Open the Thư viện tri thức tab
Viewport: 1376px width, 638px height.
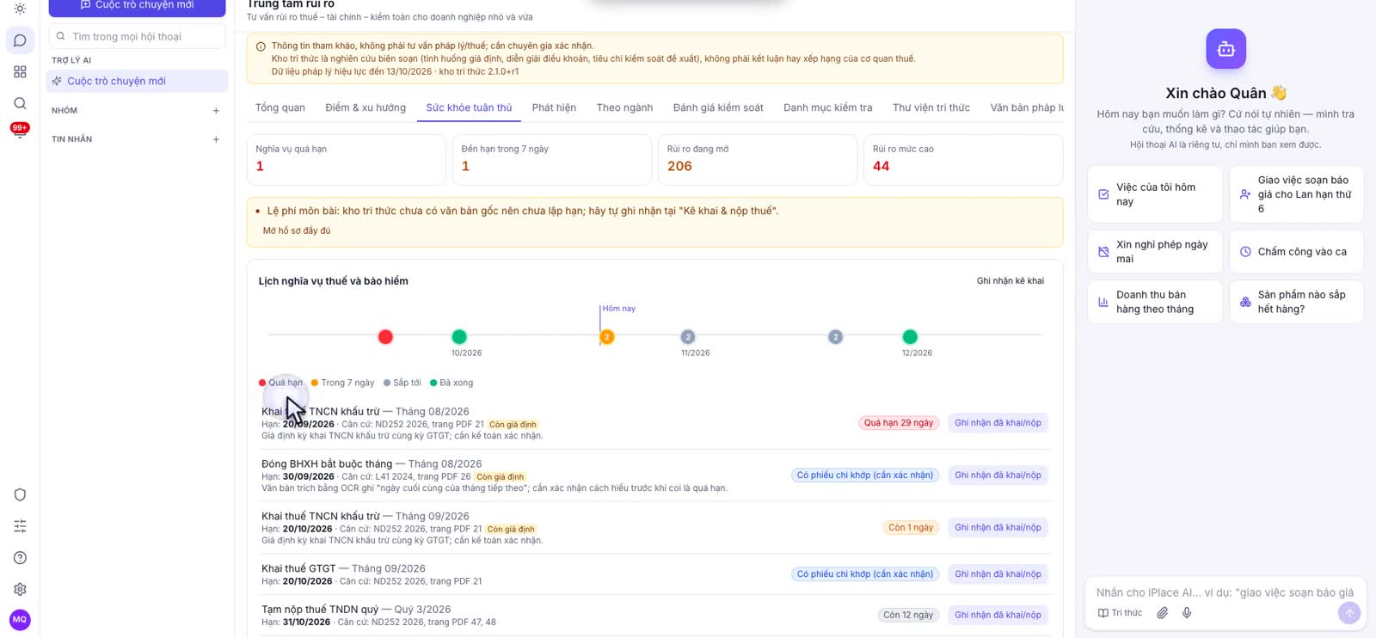point(931,107)
